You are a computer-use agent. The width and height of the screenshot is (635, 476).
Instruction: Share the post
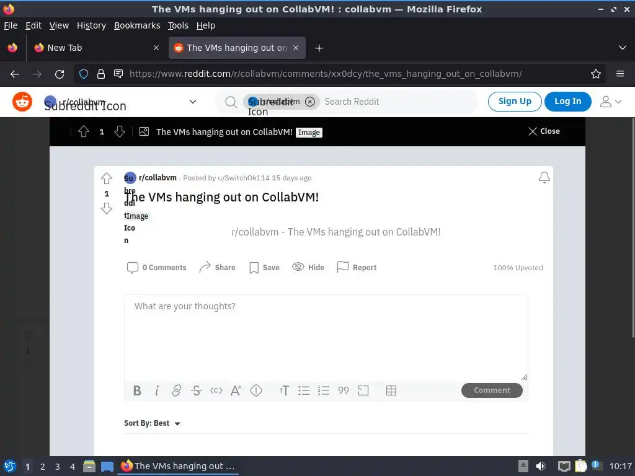pyautogui.click(x=217, y=267)
